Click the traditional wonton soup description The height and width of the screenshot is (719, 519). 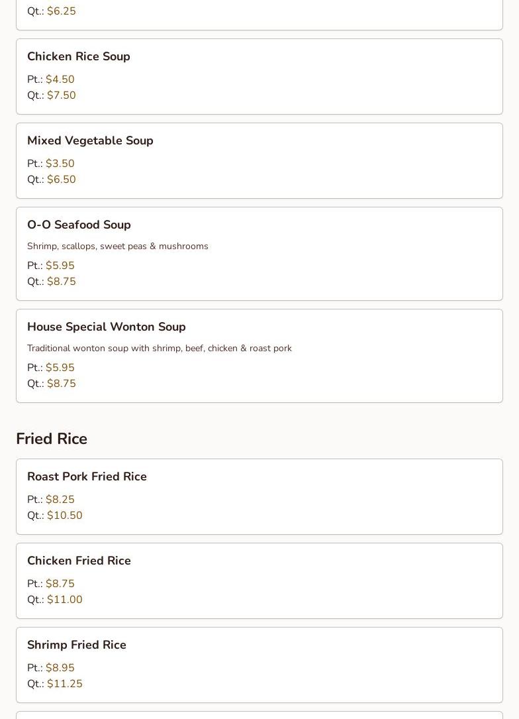[159, 348]
